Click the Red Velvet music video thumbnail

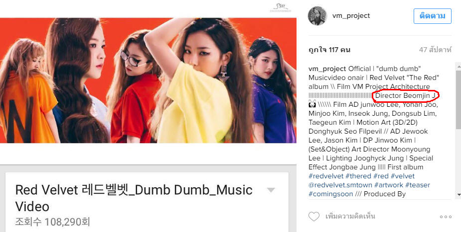148,80
